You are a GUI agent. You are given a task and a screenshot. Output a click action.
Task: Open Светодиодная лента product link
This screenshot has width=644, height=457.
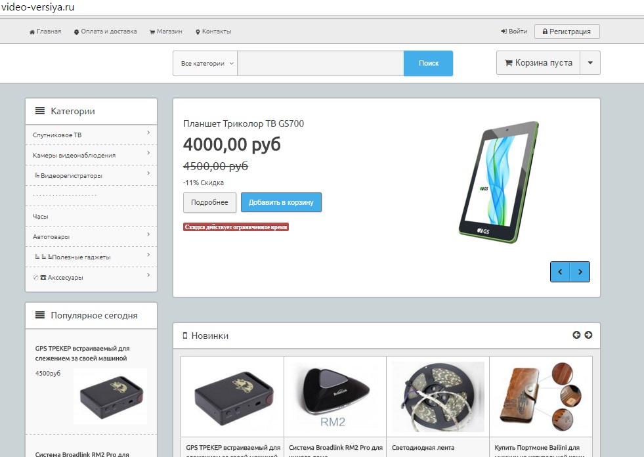tap(423, 448)
